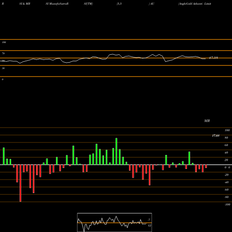Click the MR axis label '20'
The width and height of the screenshot is (232, 232).
(226, 160)
